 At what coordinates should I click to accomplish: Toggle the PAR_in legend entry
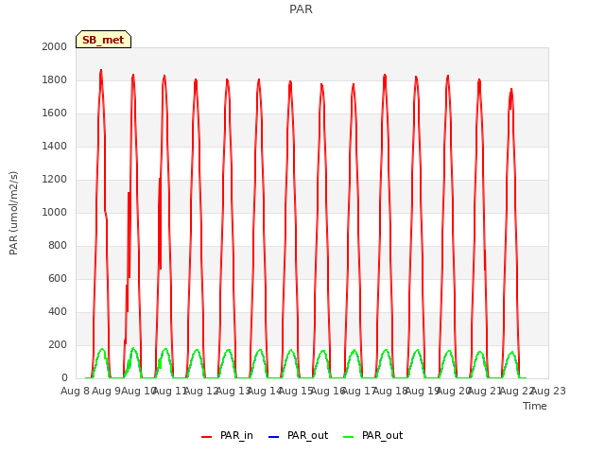click(x=227, y=435)
